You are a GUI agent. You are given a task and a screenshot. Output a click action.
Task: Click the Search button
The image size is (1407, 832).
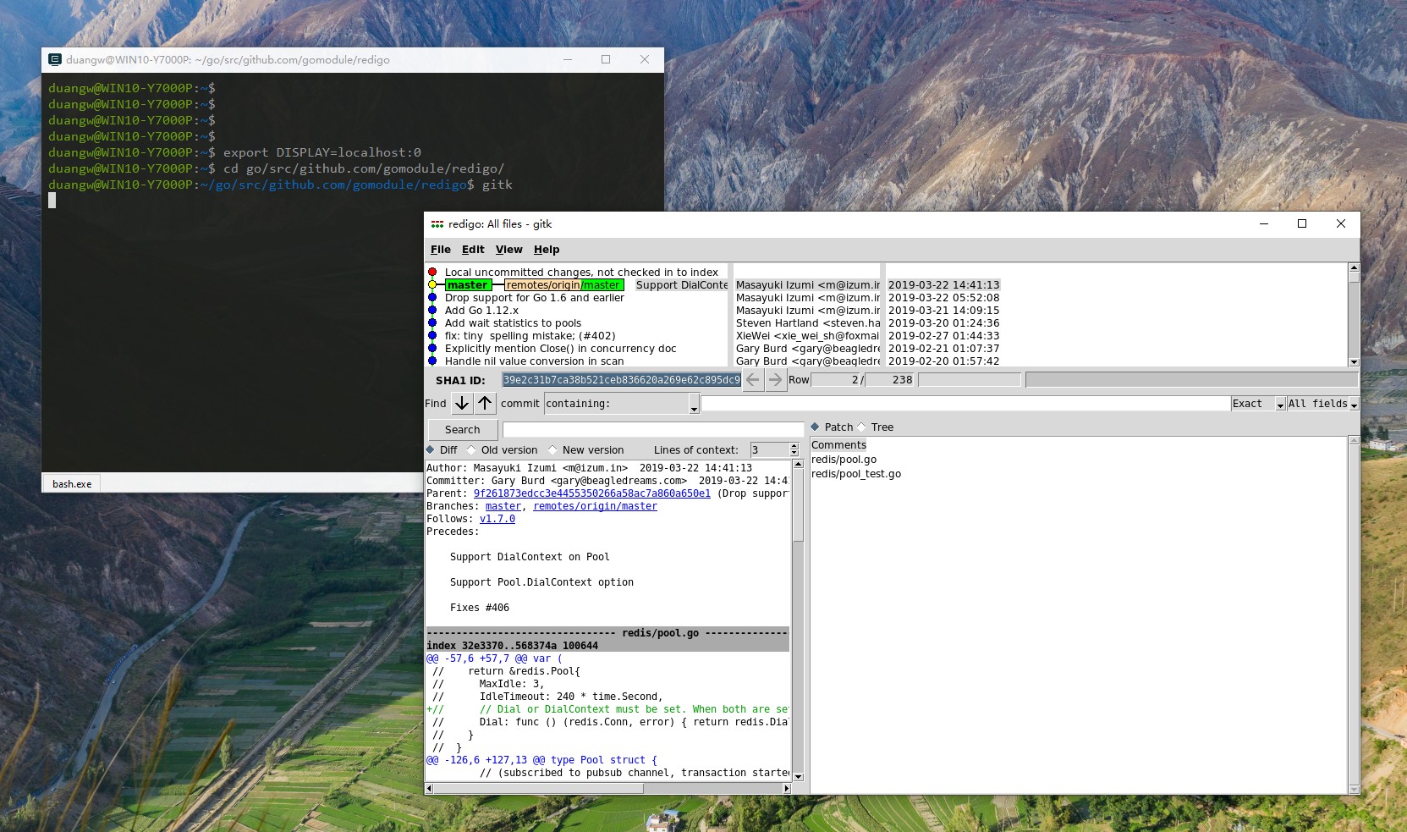tap(462, 430)
